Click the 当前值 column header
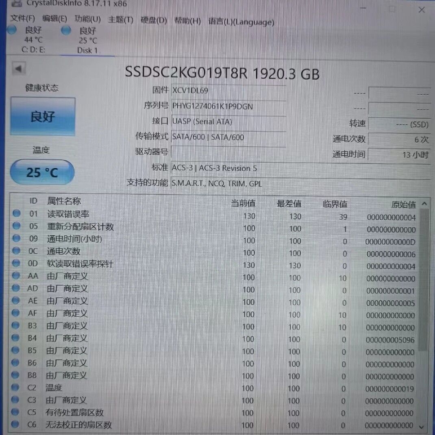 [243, 203]
